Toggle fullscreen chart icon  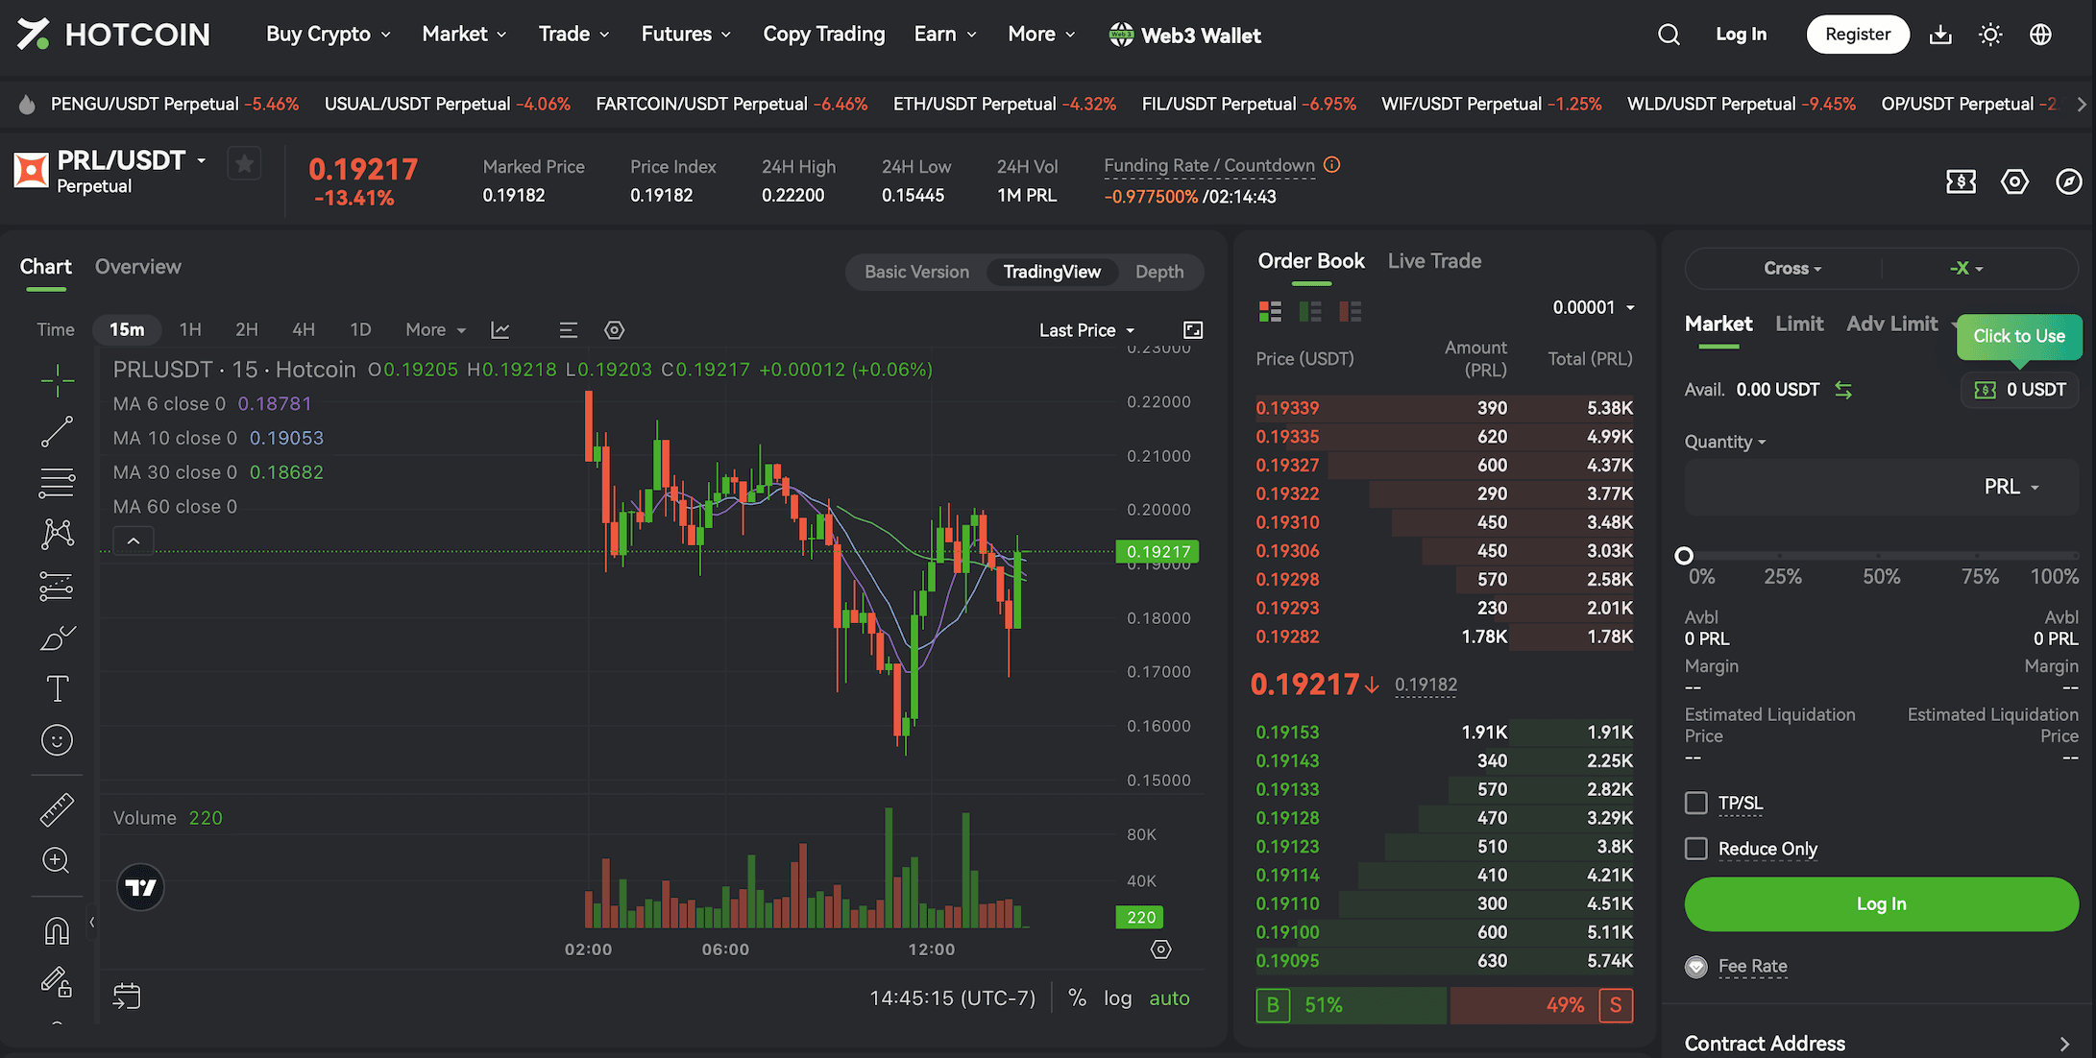point(1193,330)
